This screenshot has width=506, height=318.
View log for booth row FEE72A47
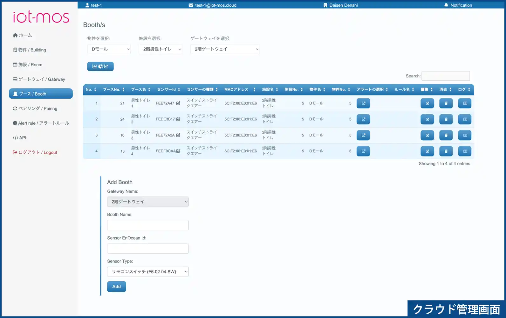click(465, 103)
